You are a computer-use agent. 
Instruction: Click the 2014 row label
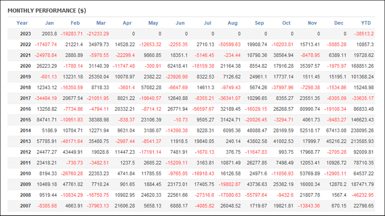pos(25,130)
